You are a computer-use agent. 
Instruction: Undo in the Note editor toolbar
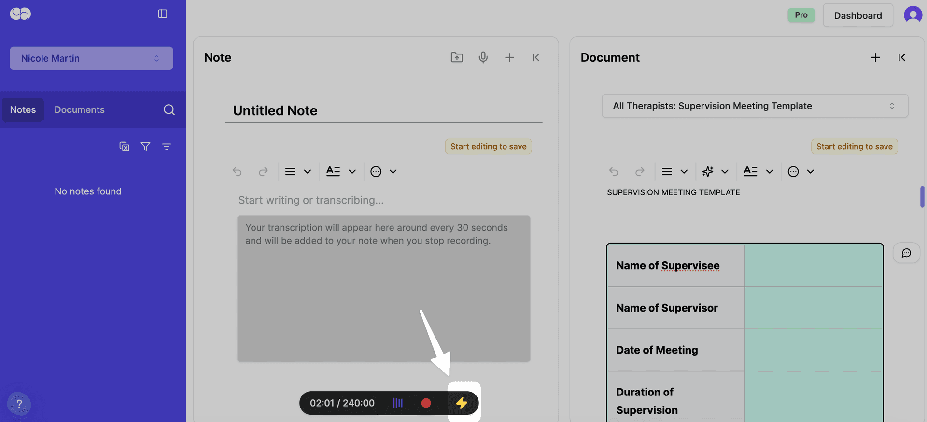[x=237, y=171]
